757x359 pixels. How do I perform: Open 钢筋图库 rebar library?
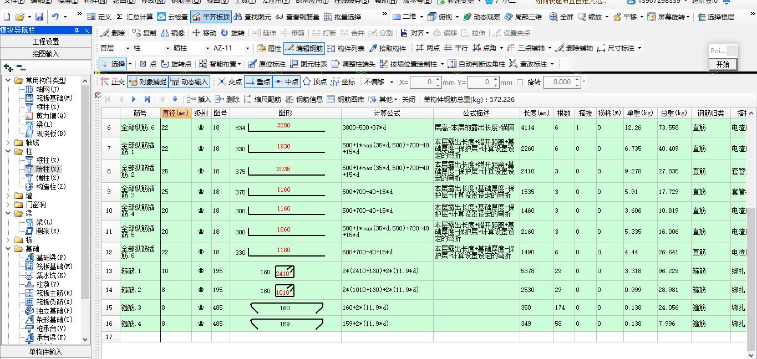347,100
